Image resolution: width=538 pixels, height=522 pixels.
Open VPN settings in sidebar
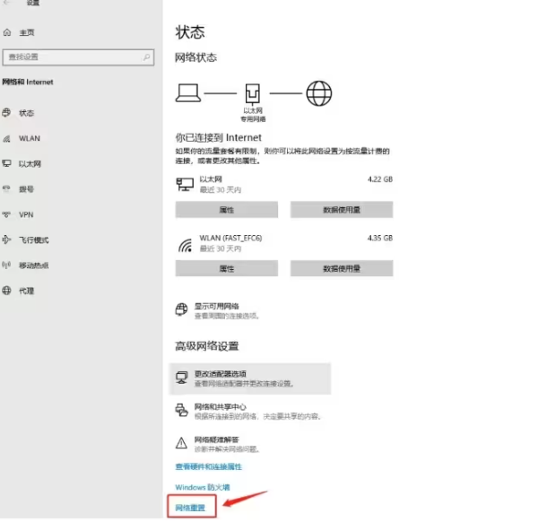tap(26, 215)
